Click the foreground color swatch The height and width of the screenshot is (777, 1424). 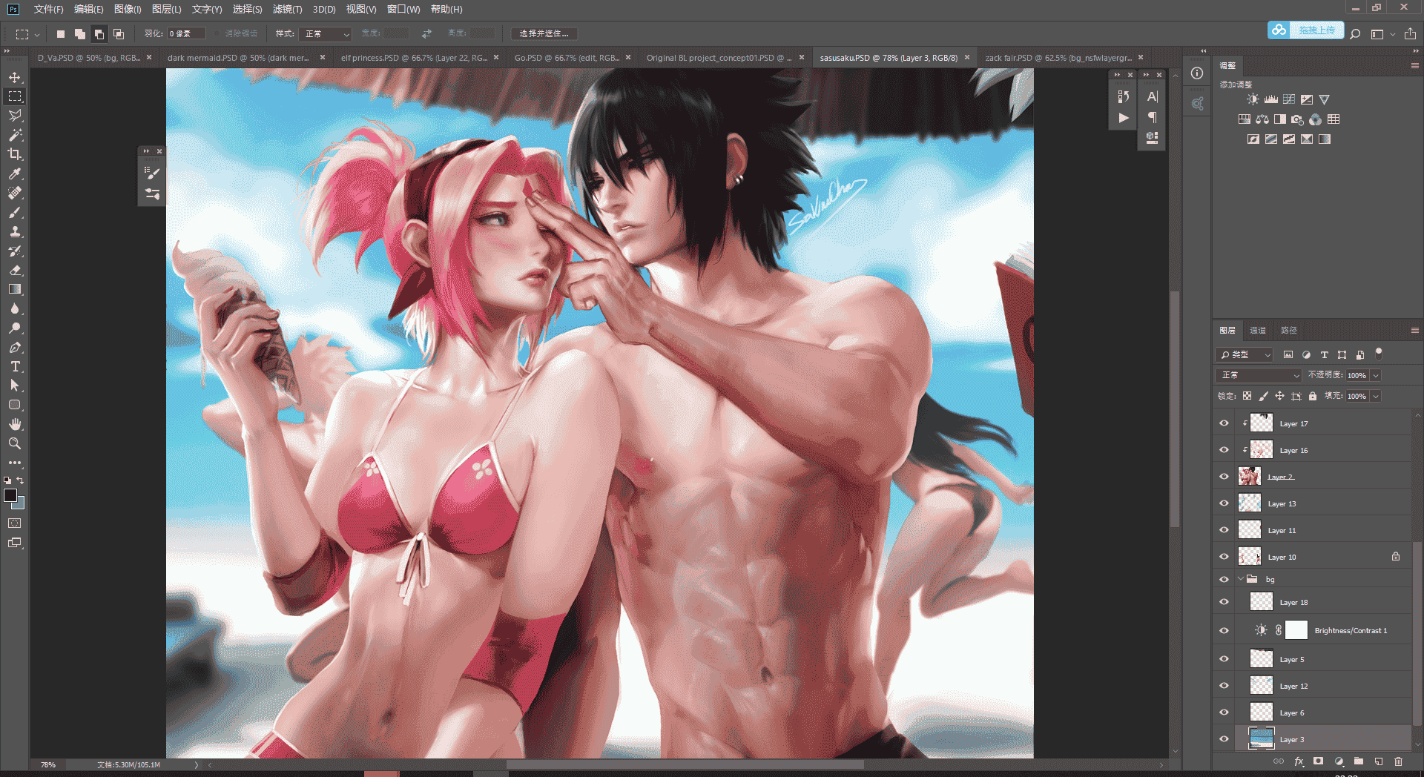[10, 495]
